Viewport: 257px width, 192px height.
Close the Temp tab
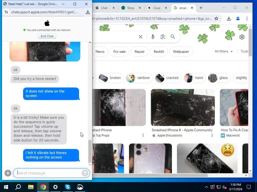tap(140, 8)
